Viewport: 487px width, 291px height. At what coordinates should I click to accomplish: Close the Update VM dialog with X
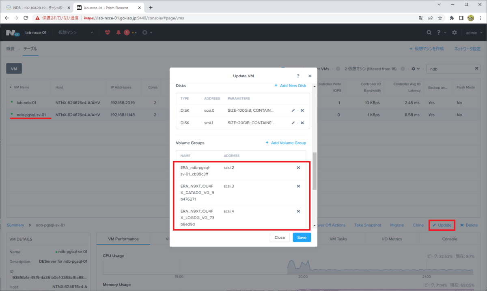coord(310,76)
